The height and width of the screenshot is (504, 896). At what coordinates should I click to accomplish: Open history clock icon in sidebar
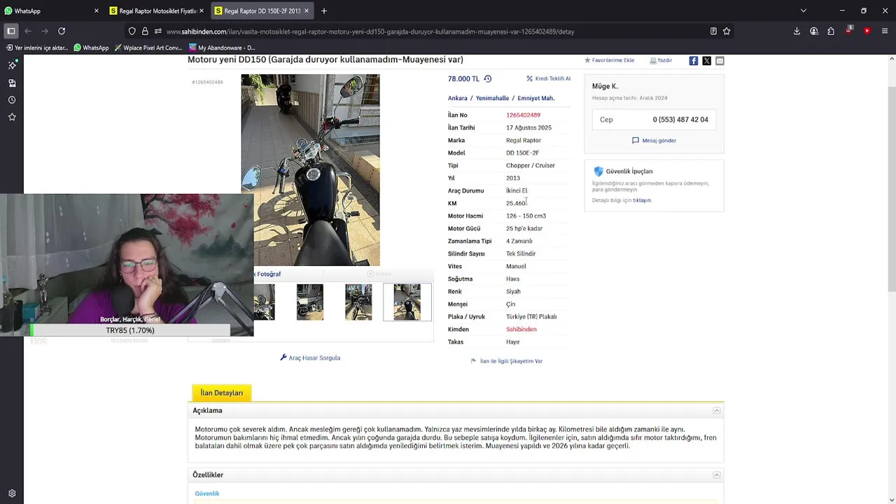click(x=12, y=100)
